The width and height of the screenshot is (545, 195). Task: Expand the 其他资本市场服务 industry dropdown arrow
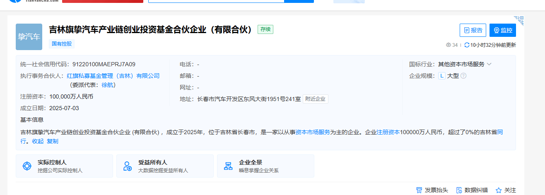(x=489, y=64)
